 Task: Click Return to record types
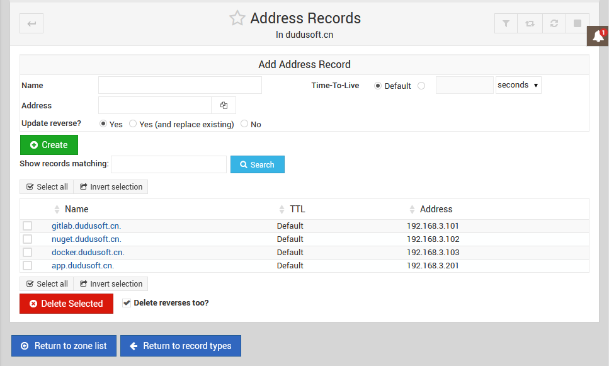tap(180, 346)
